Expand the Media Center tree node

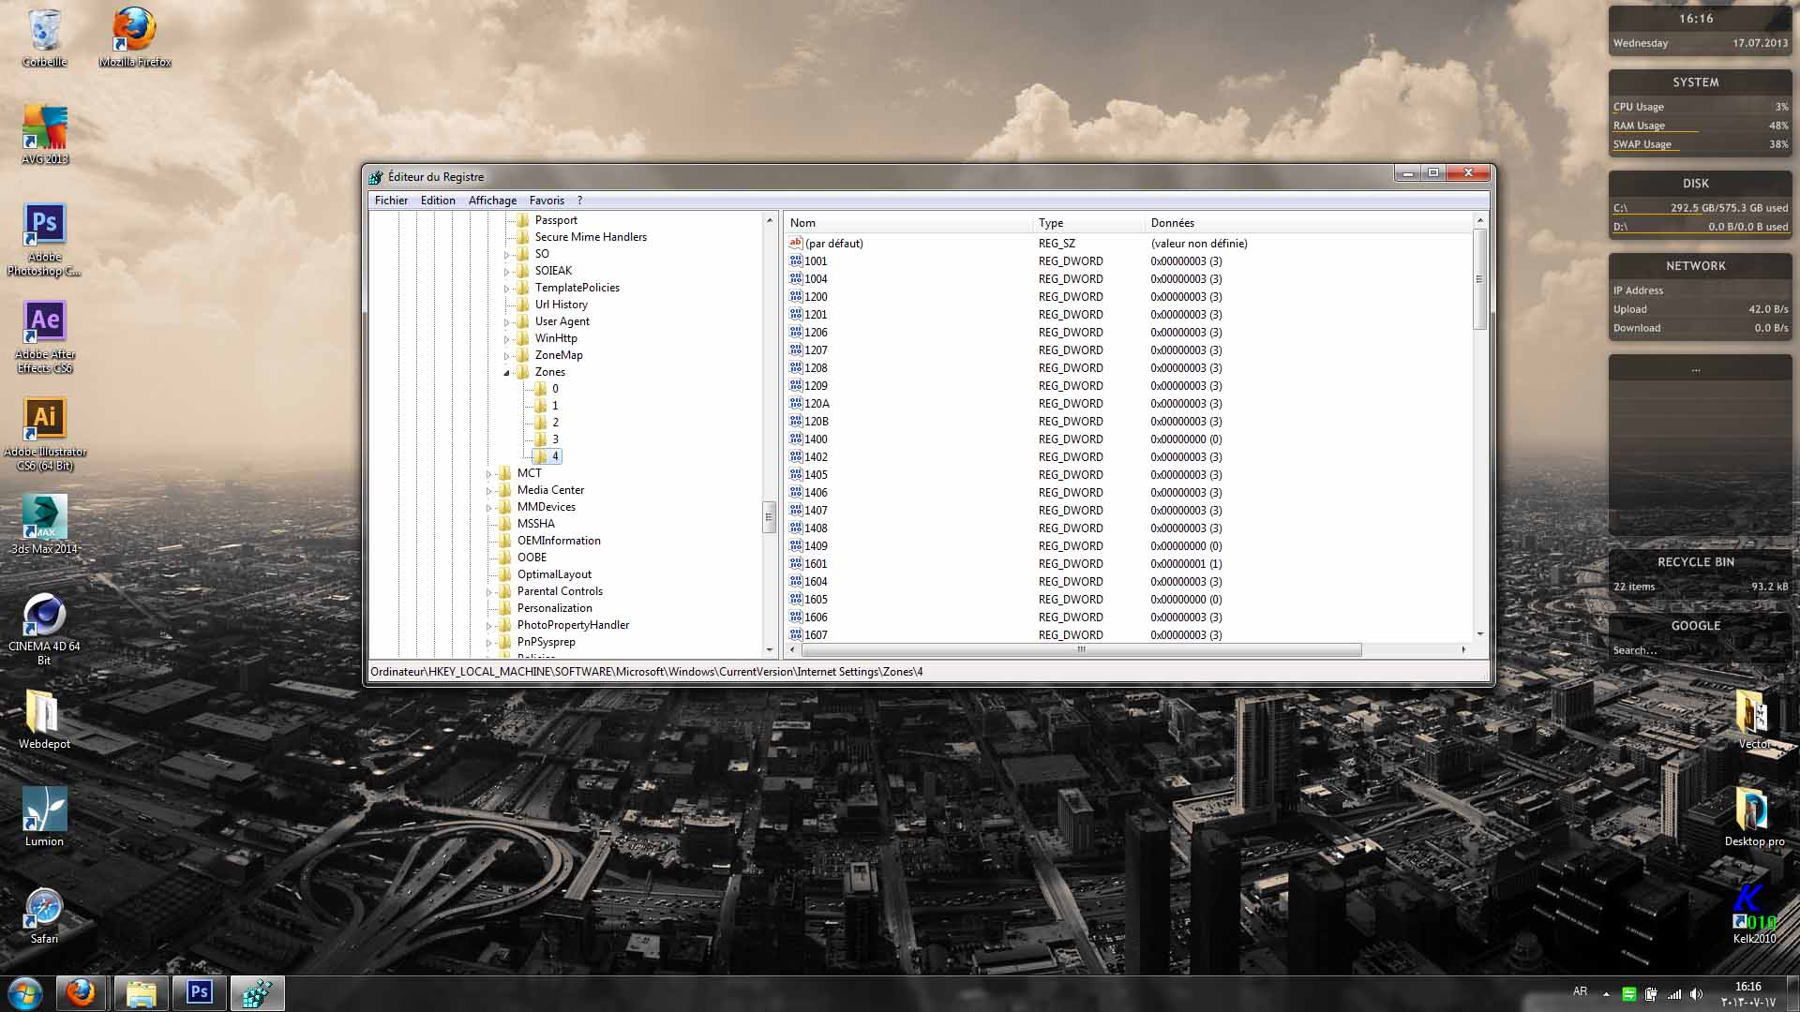coord(488,491)
